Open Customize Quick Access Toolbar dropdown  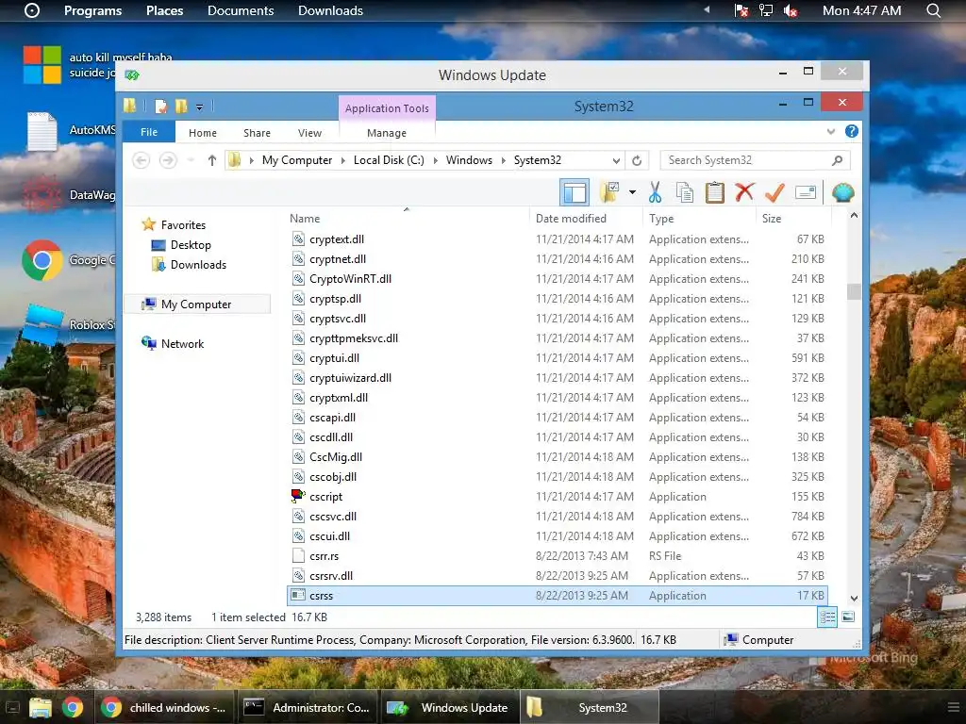(x=200, y=107)
